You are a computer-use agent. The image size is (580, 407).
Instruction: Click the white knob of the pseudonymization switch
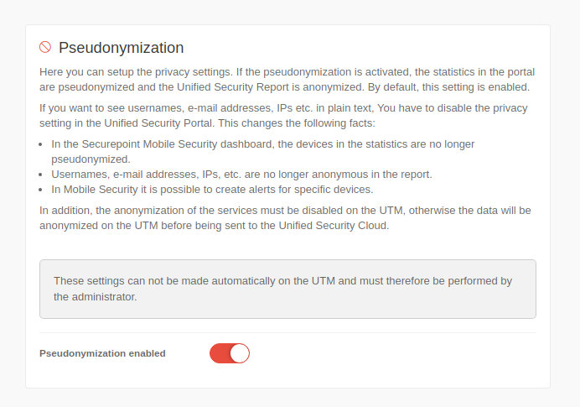point(239,353)
